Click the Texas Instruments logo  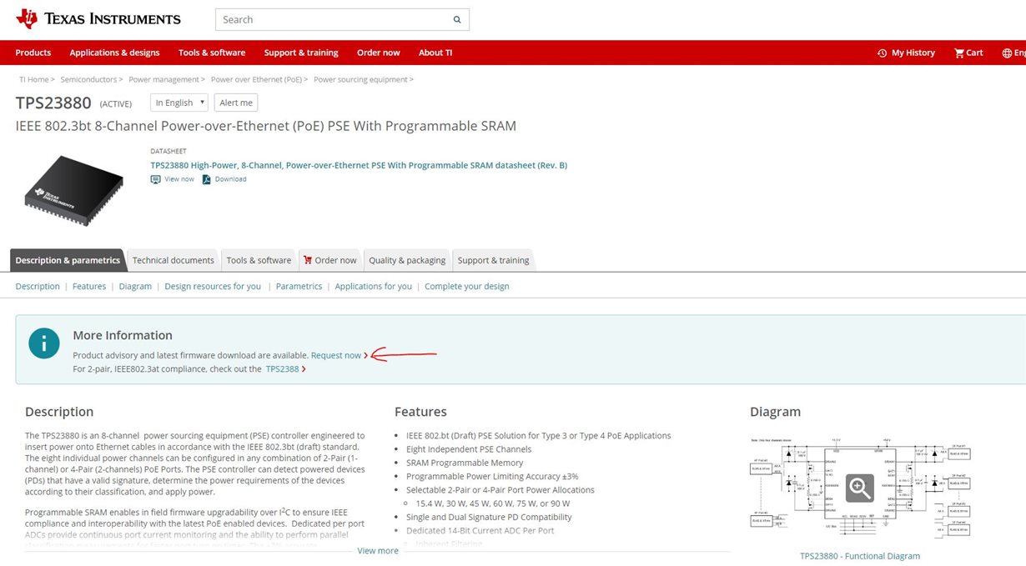[x=98, y=18]
